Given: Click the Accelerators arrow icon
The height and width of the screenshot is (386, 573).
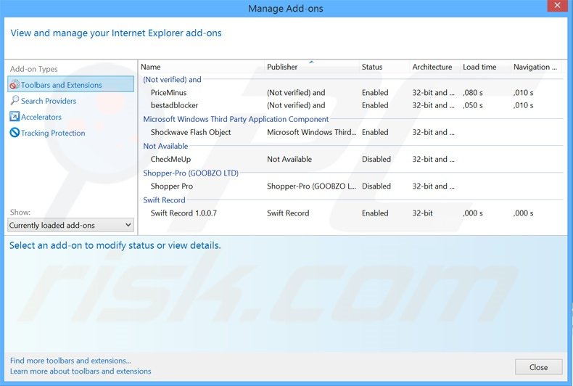Looking at the screenshot, I should (x=15, y=117).
